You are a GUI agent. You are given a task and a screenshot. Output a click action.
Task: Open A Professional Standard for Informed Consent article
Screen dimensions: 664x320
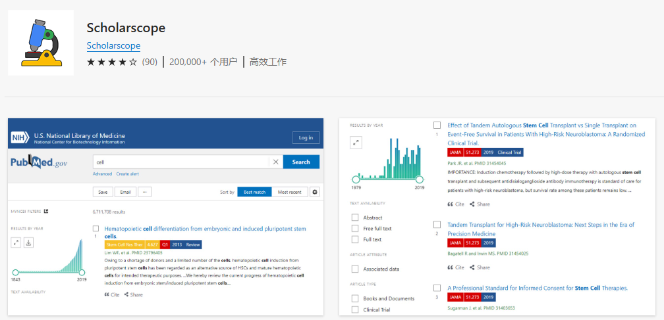point(538,288)
